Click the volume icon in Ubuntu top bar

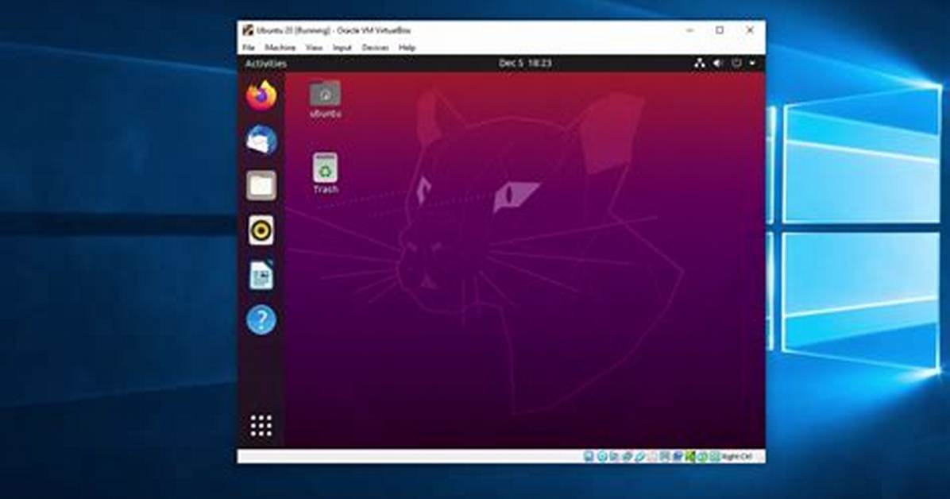pyautogui.click(x=717, y=63)
